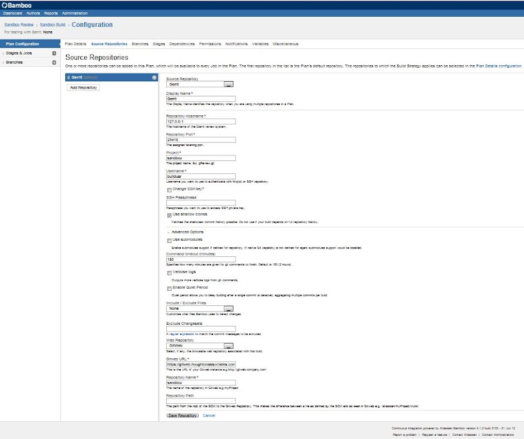Collapse the Advanced Options section
The height and width of the screenshot is (439, 524).
[185, 232]
